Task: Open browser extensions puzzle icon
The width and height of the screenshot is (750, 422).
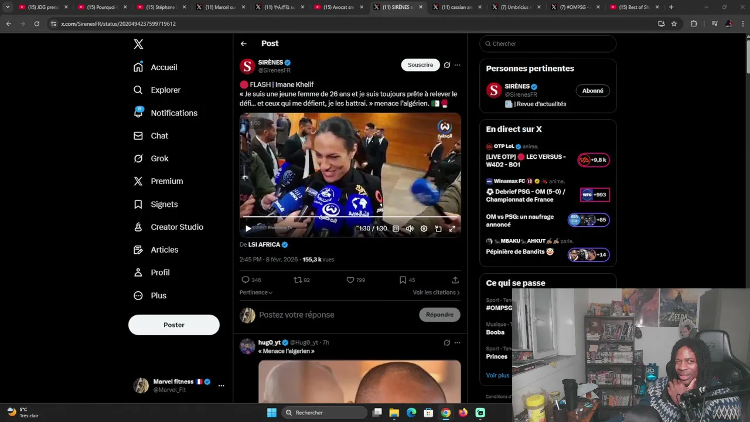Action: click(x=694, y=23)
